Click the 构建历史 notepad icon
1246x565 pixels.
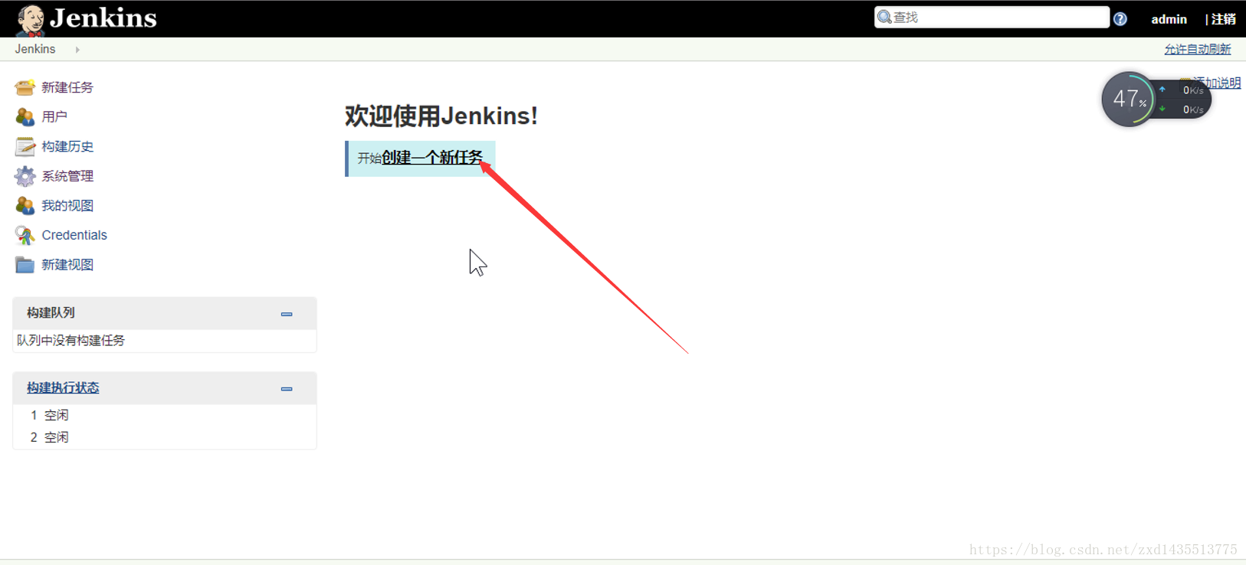coord(25,146)
